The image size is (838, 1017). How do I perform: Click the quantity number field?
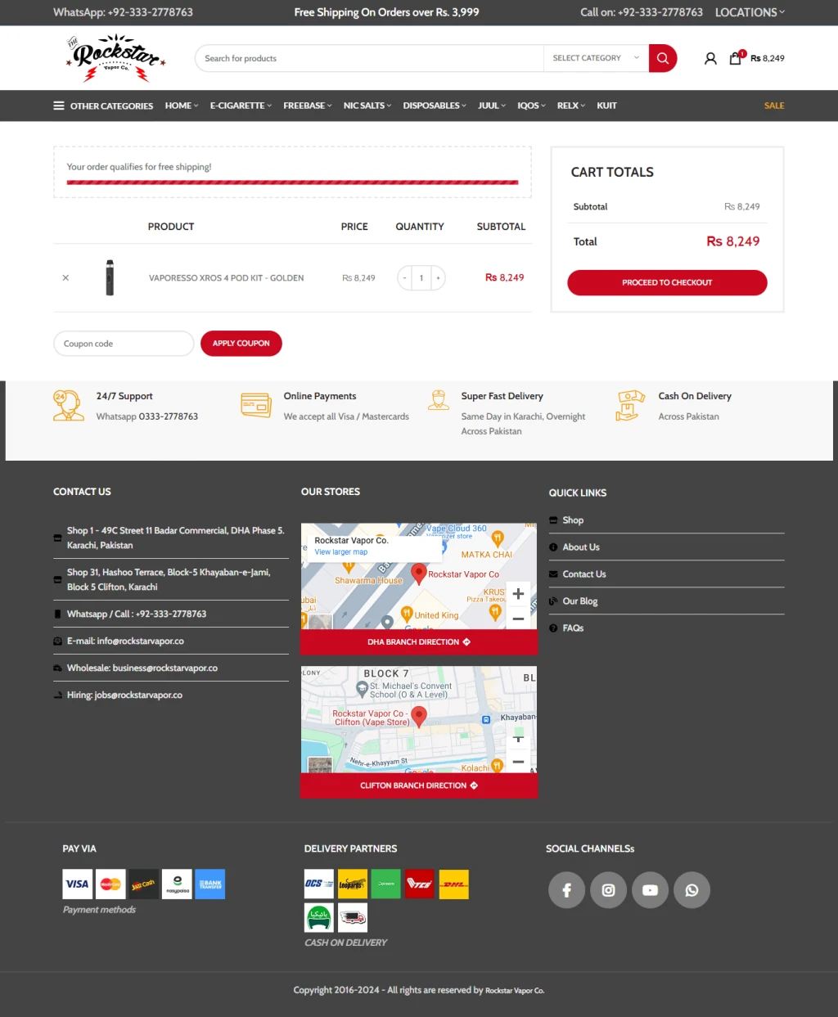pyautogui.click(x=421, y=278)
